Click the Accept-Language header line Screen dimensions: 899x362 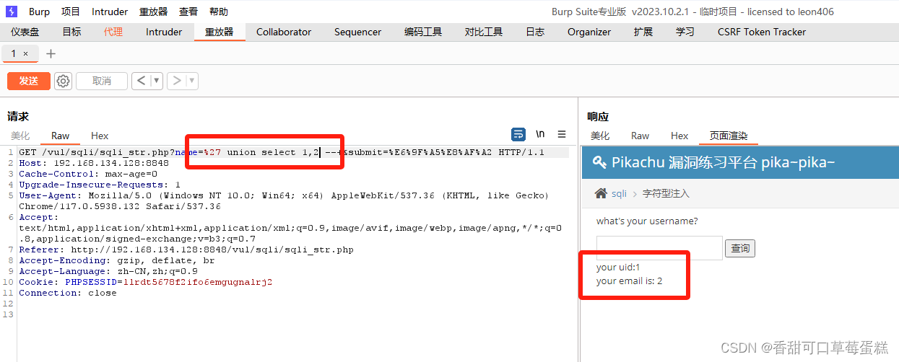click(108, 271)
